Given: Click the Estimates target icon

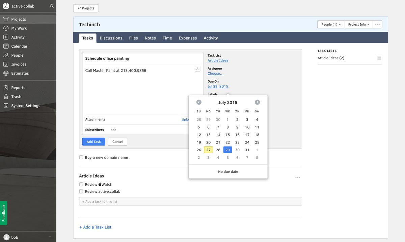Looking at the screenshot, I should (6, 73).
